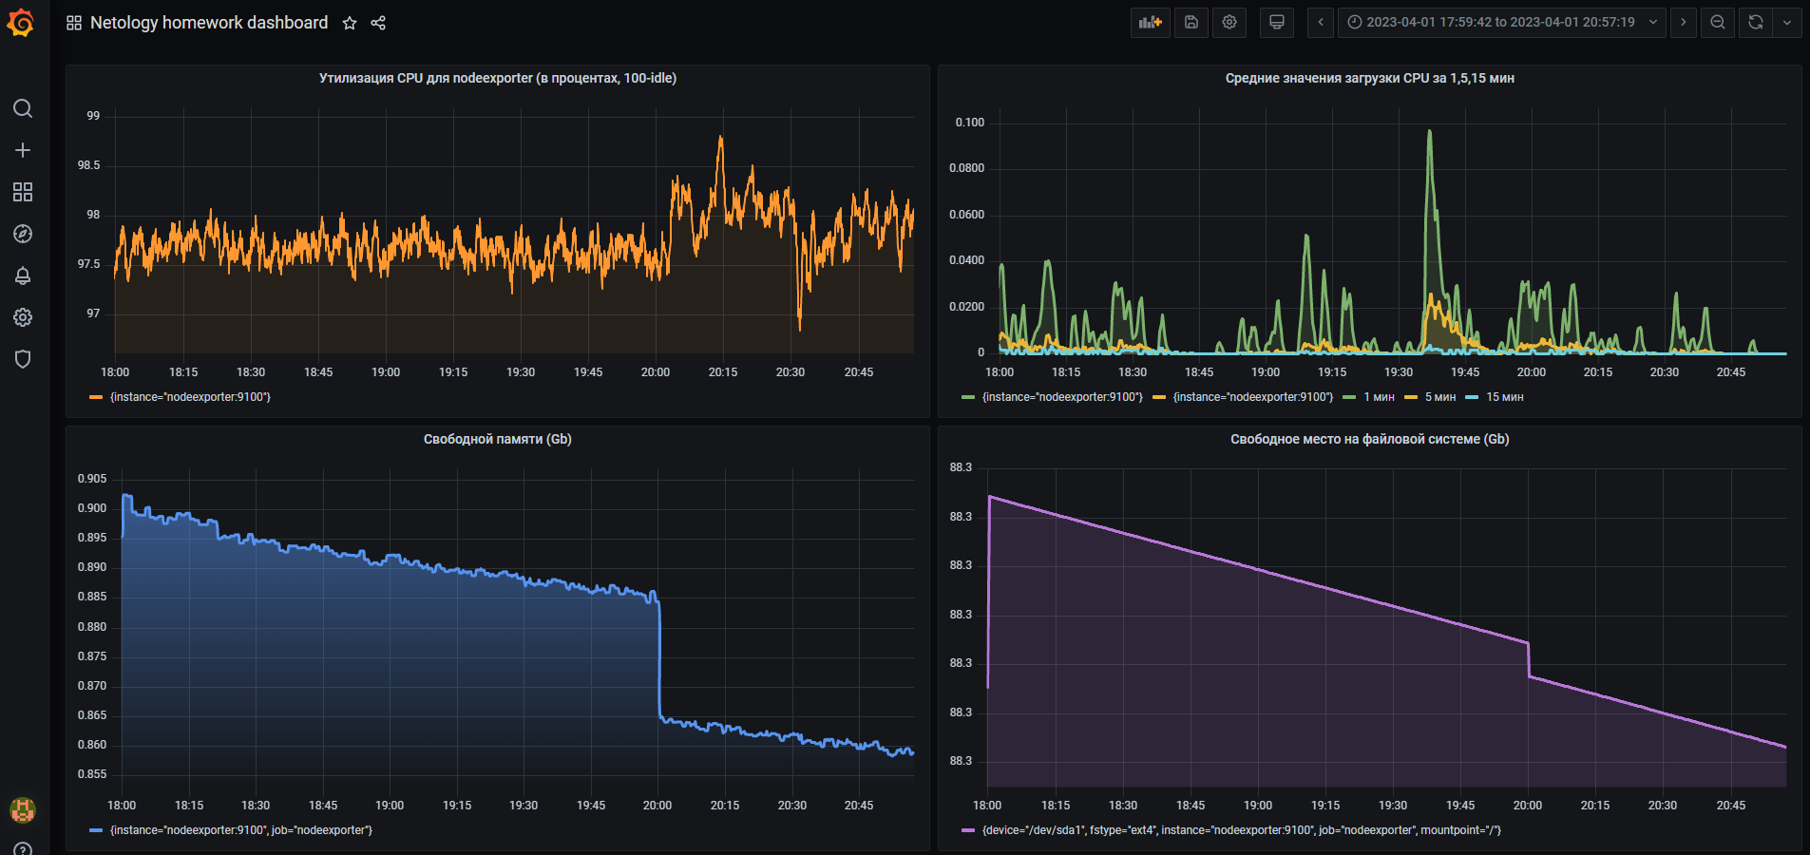Open the time range picker dropdown
This screenshot has width=1810, height=855.
1500,22
